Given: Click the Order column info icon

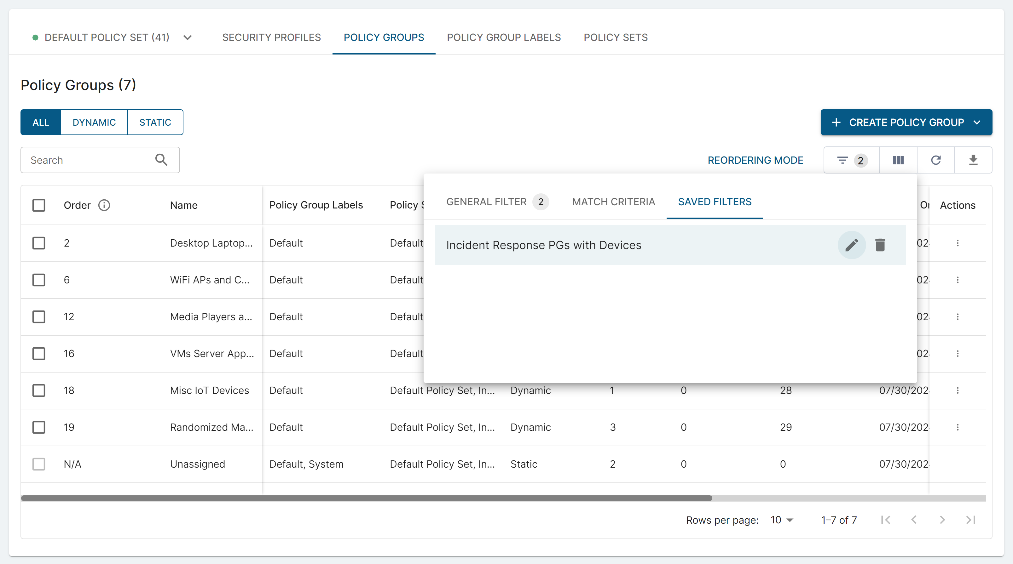Looking at the screenshot, I should click(x=104, y=205).
